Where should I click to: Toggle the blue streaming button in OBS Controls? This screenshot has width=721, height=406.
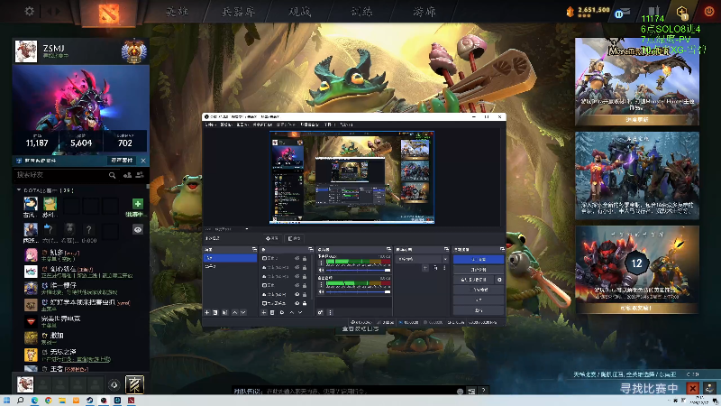pyautogui.click(x=479, y=259)
